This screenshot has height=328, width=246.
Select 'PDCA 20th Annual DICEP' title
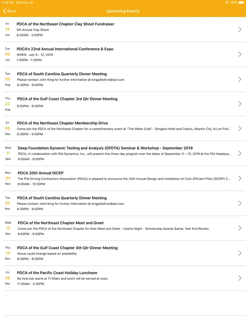point(41,173)
